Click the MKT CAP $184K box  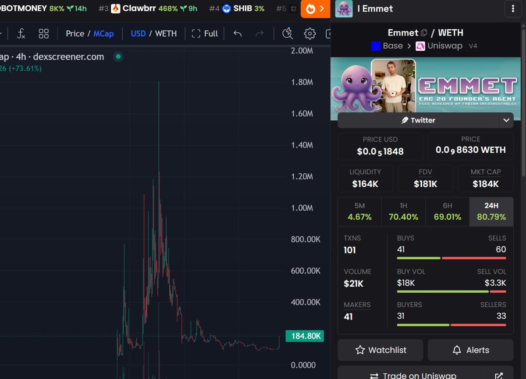486,179
